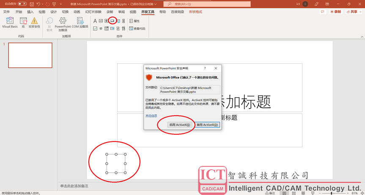Click the 单击此处添加备注 notes area
The image size is (365, 195).
click(x=74, y=186)
